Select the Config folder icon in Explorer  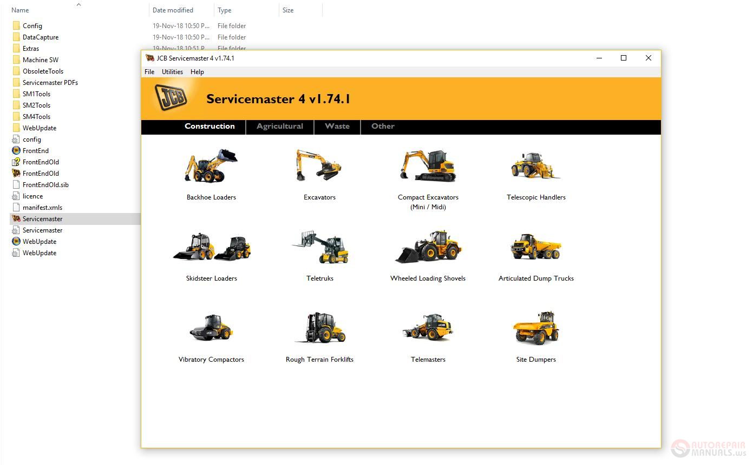point(16,25)
